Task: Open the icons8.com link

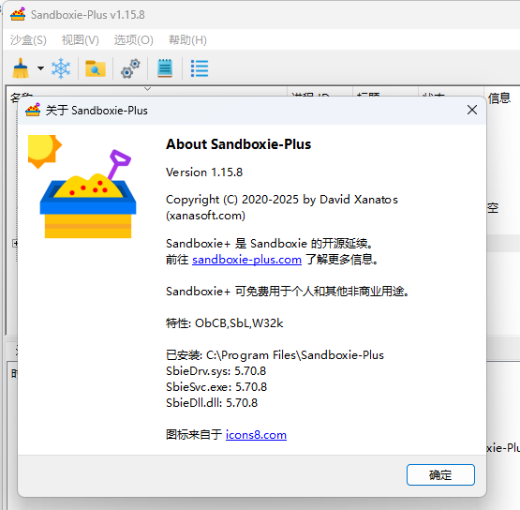Action: 256,435
